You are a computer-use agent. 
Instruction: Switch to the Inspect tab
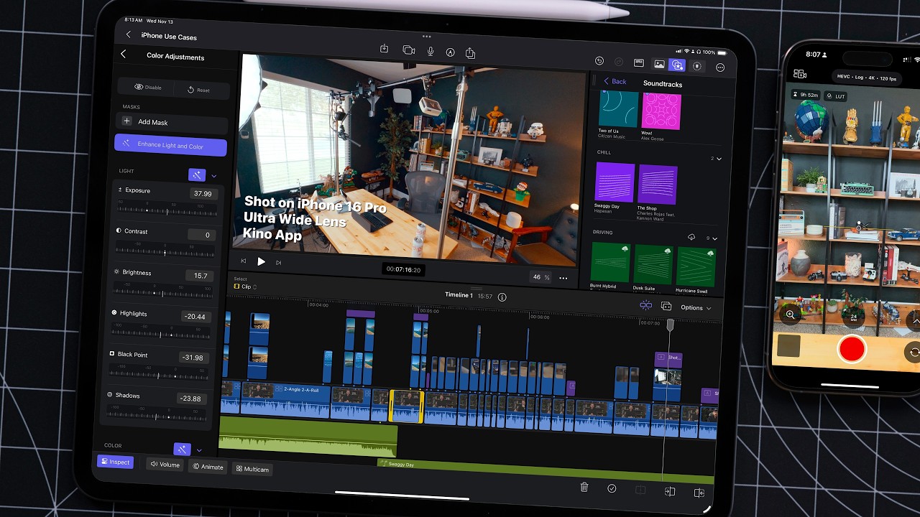tap(115, 462)
